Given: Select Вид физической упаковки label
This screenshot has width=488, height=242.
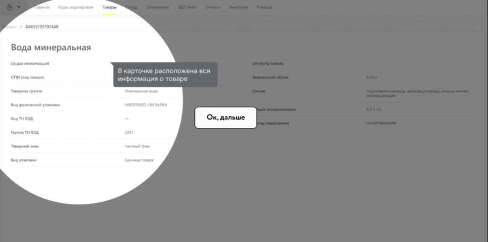Looking at the screenshot, I should tap(35, 105).
